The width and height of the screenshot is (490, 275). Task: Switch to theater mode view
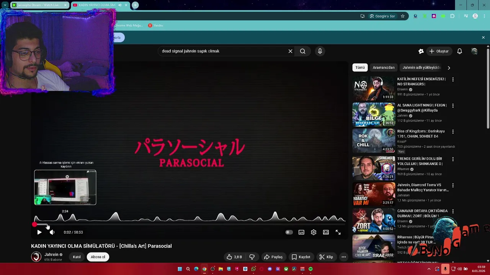pyautogui.click(x=326, y=232)
